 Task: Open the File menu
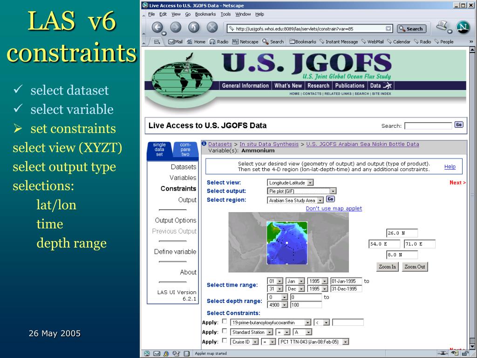[x=151, y=14]
